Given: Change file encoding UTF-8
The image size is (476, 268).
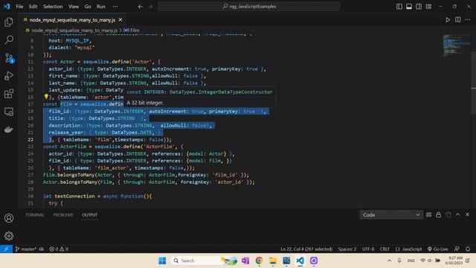Looking at the screenshot, I should (x=368, y=249).
